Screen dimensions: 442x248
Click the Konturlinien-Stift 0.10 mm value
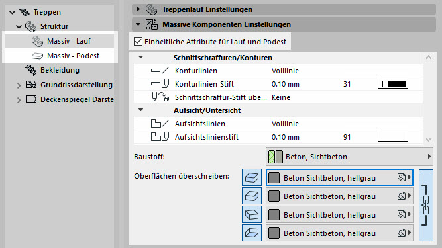point(285,84)
